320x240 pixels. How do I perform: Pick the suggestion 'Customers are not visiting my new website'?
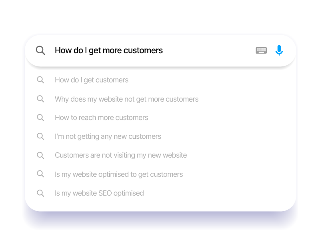click(121, 155)
